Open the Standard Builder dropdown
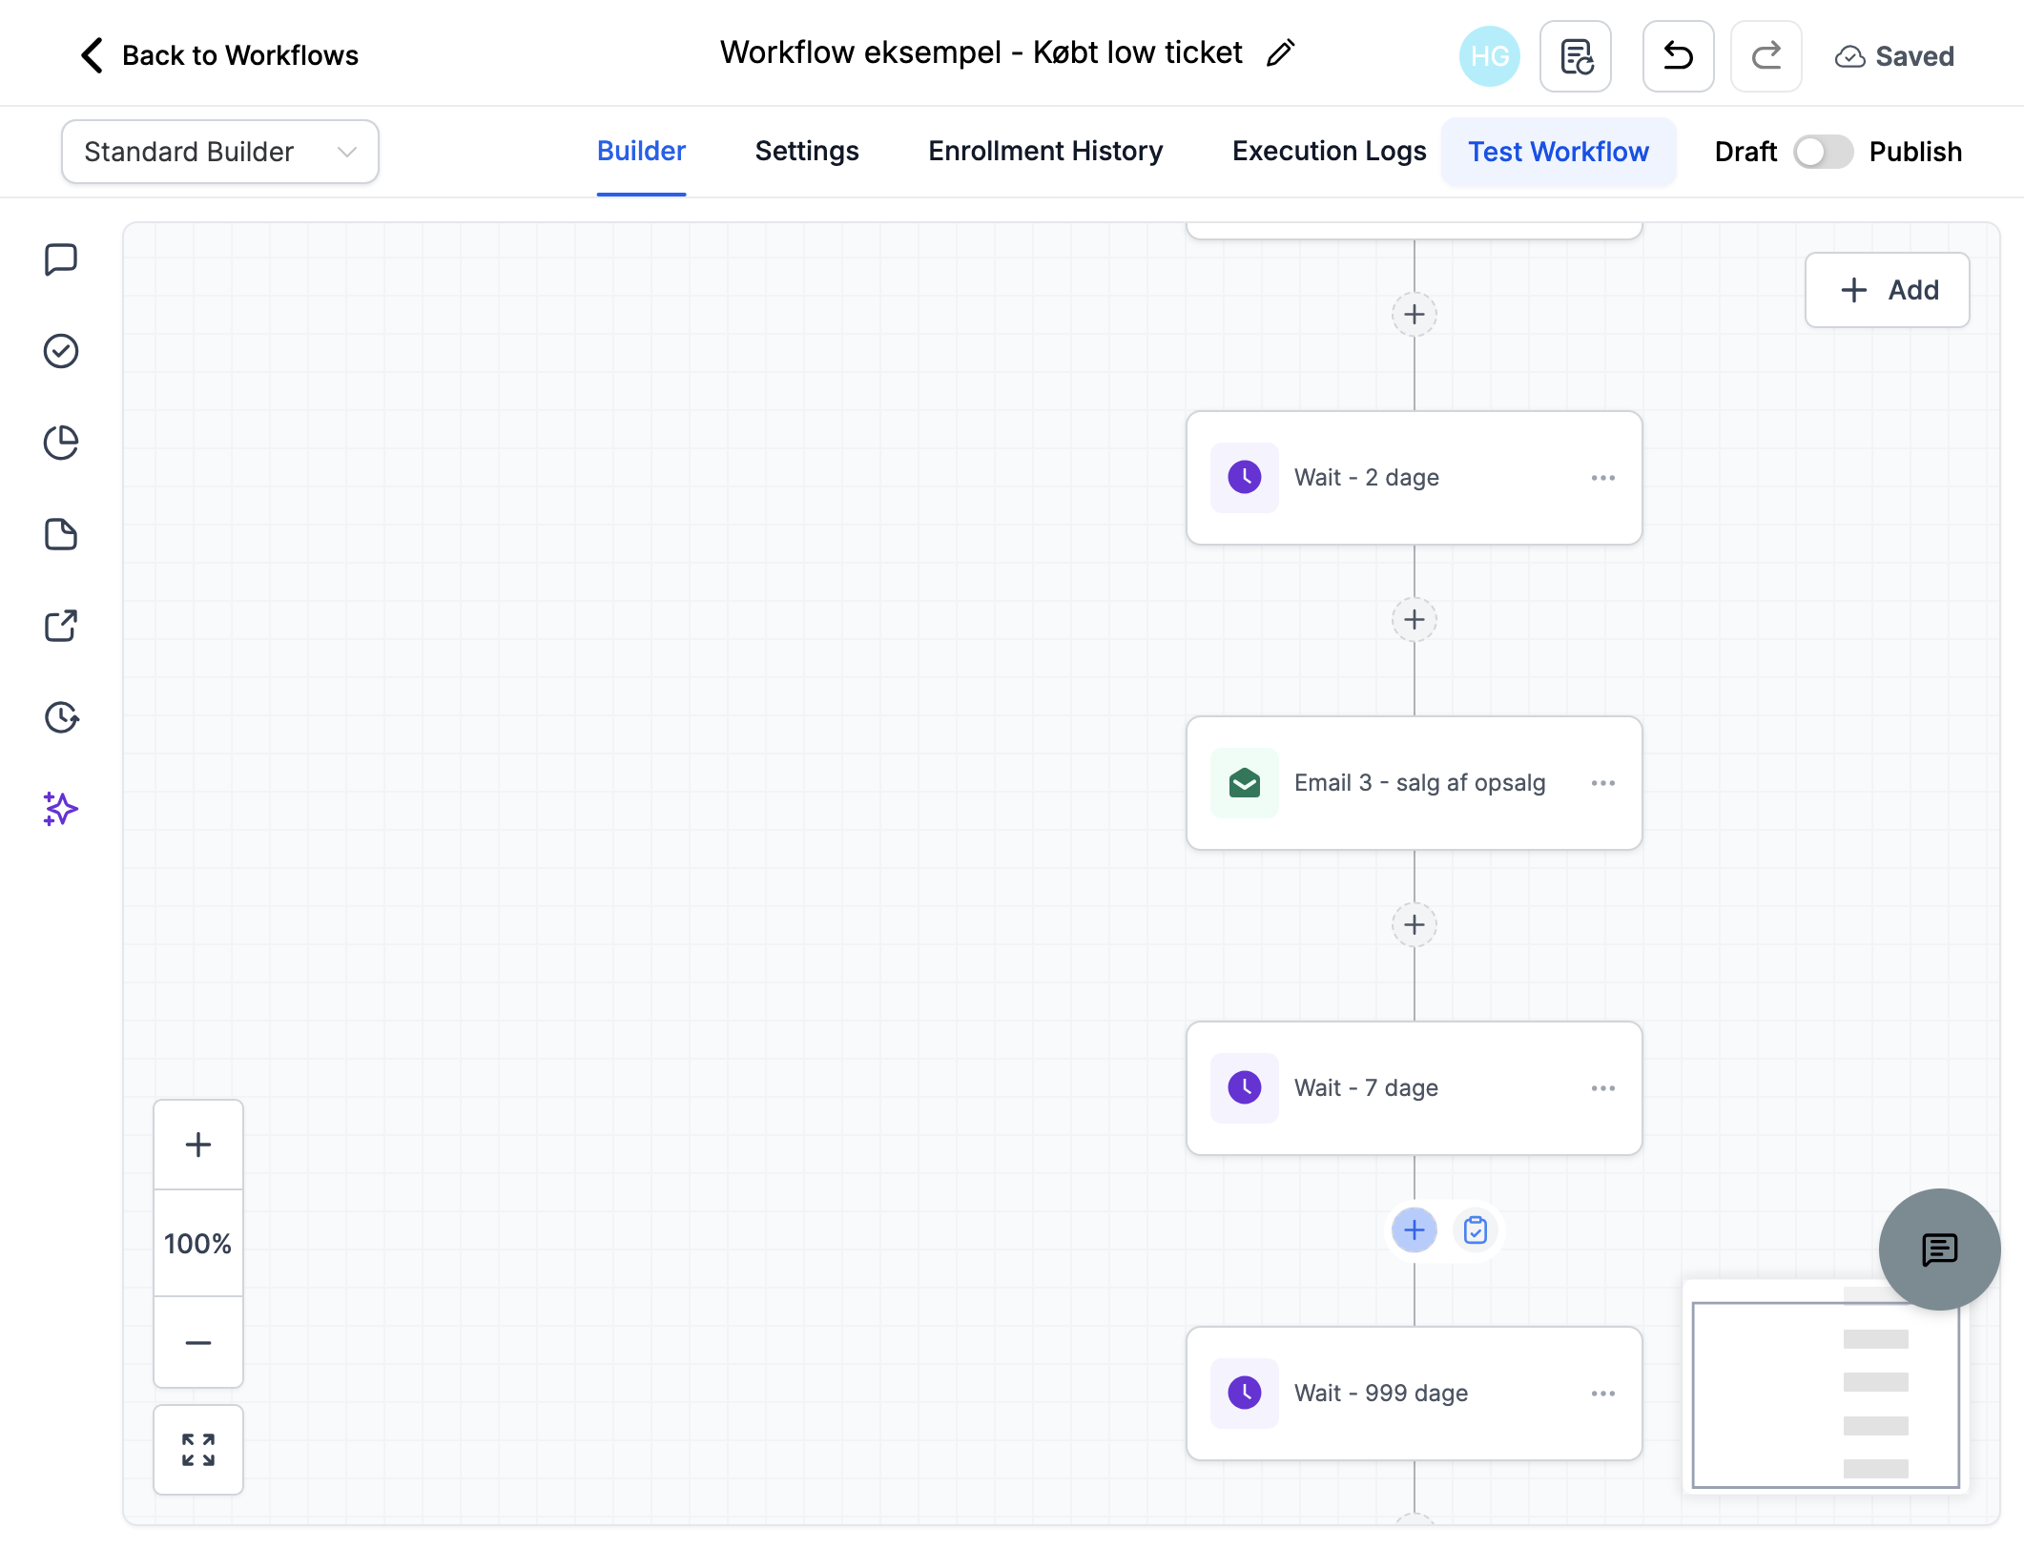 pyautogui.click(x=220, y=152)
